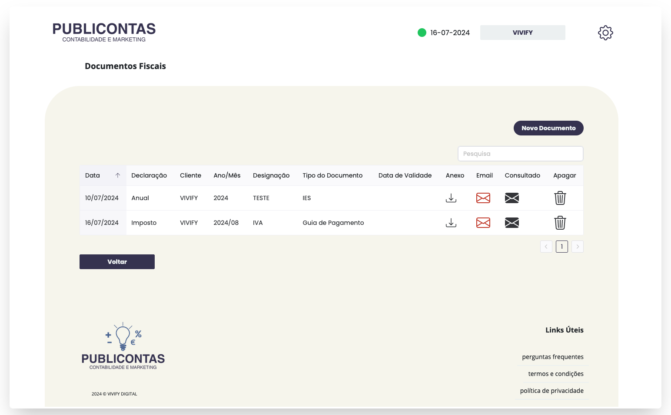
Task: Click consulted envelope icon in IES row
Action: 512,198
